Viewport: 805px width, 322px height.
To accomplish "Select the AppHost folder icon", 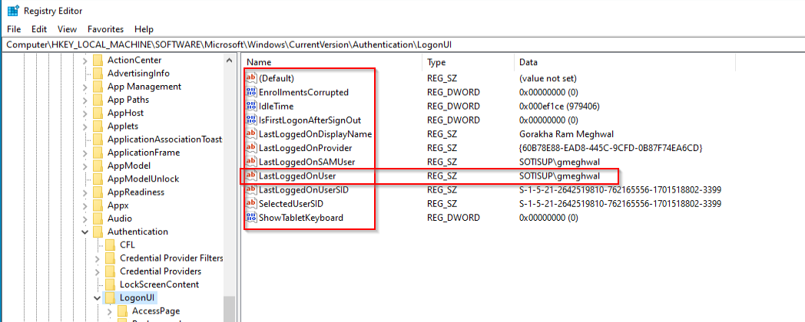I will click(98, 113).
